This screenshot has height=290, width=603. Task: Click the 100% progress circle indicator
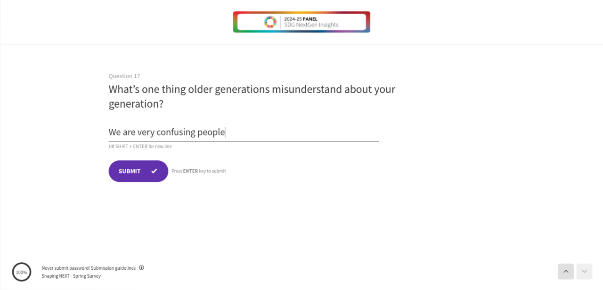click(22, 272)
